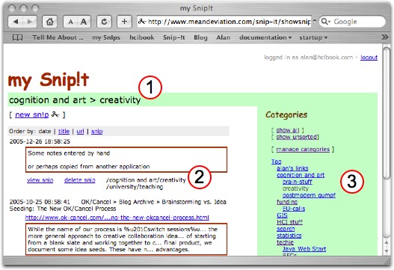394x270 pixels.
Task: Open the home page icon
Action: click(x=49, y=22)
